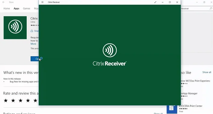The image size is (213, 114).
Task: Click the Bug fixes for missing apps text
Action: pos(24,82)
